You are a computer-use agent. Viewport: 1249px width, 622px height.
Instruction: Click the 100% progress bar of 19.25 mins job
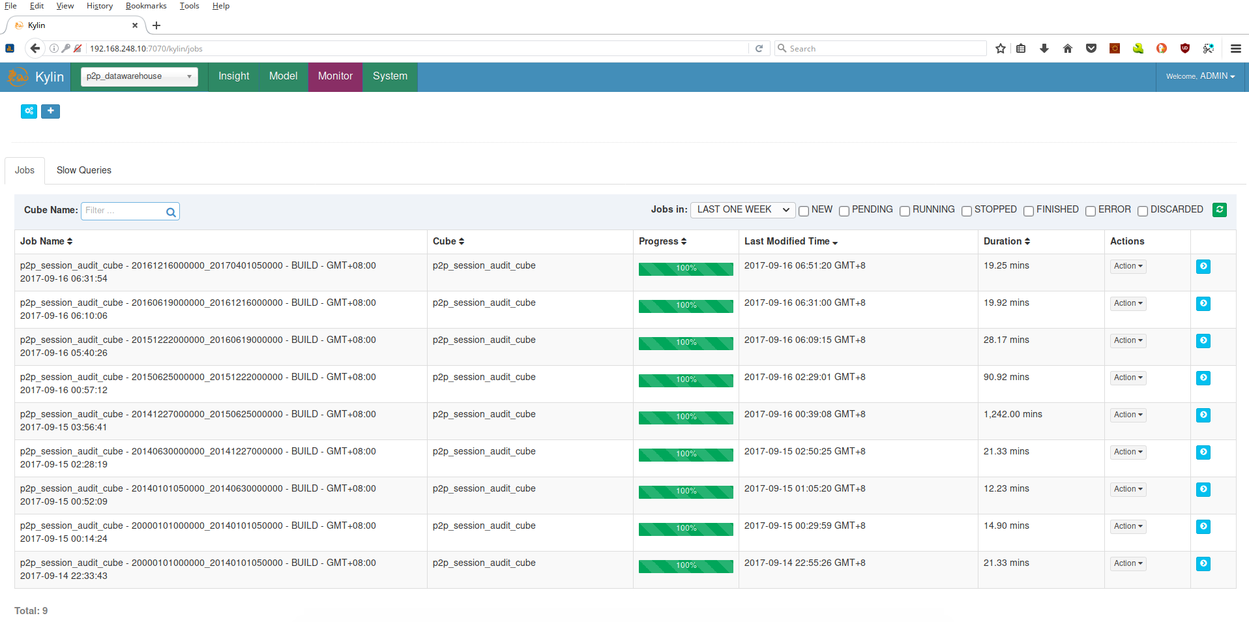tap(686, 269)
